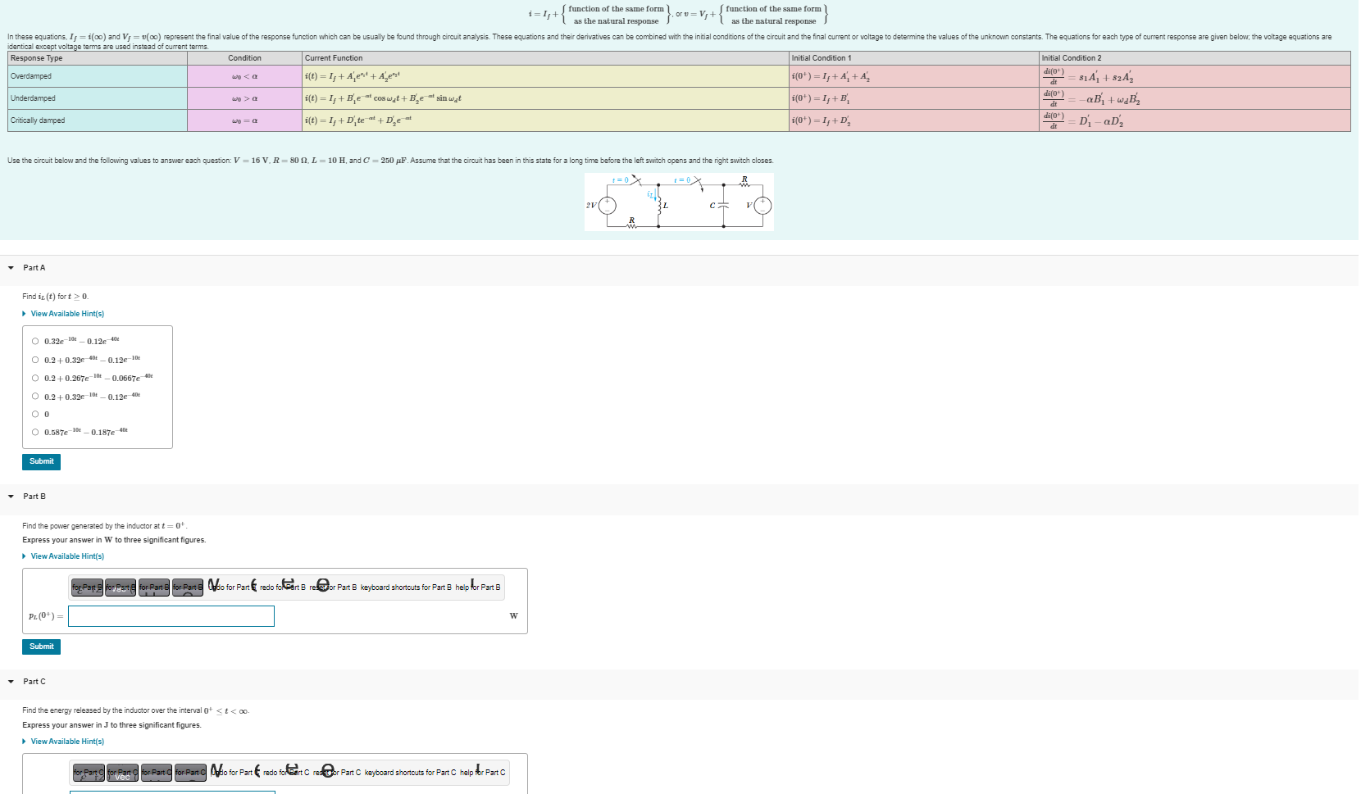Expand View Available Hint(s) under Part C
This screenshot has width=1361, height=794.
(63, 742)
